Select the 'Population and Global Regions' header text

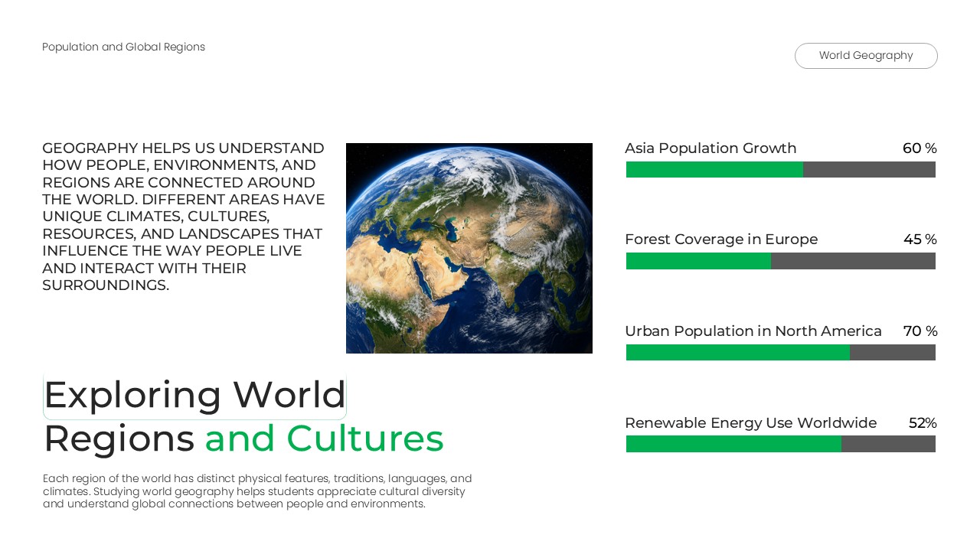point(123,47)
